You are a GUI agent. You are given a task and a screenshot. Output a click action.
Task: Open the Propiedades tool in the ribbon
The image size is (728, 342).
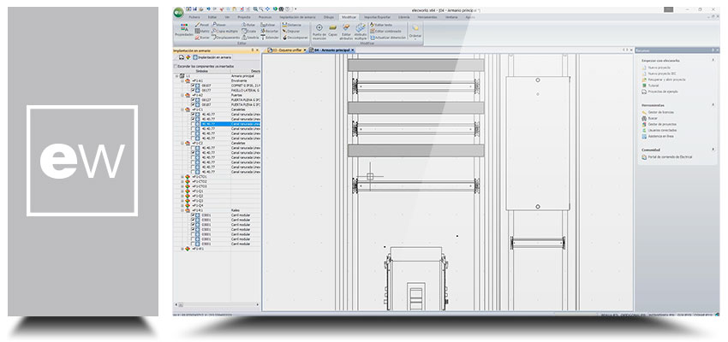pyautogui.click(x=184, y=30)
